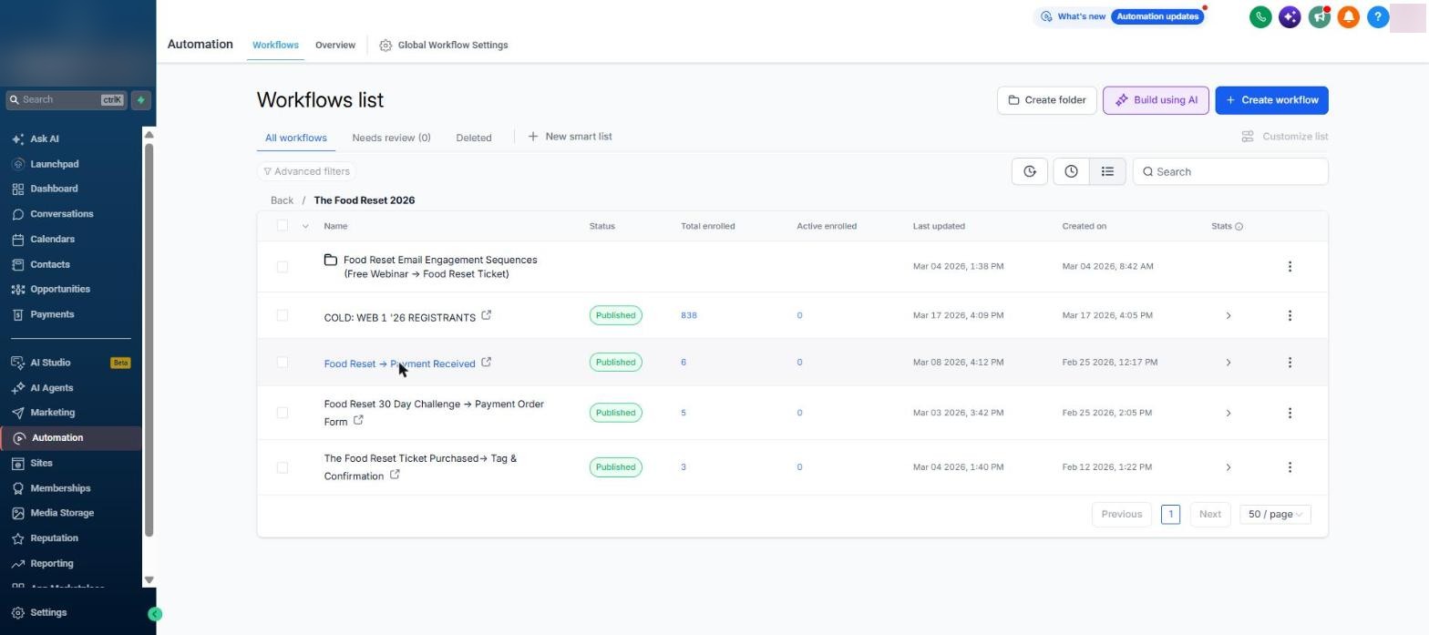Open the bulk-select dropdown arrow in header

coord(305,226)
